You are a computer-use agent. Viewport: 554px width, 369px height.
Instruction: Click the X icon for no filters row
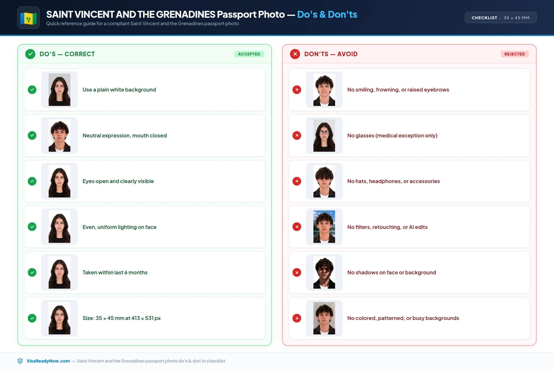click(x=297, y=227)
